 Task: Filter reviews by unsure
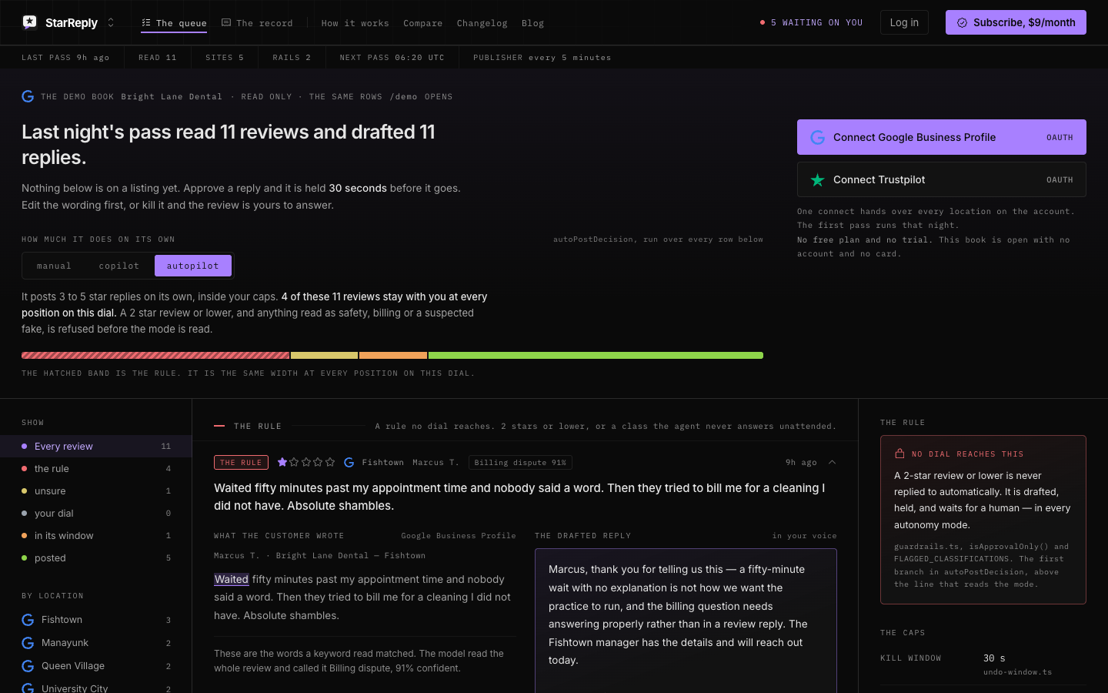pos(95,490)
